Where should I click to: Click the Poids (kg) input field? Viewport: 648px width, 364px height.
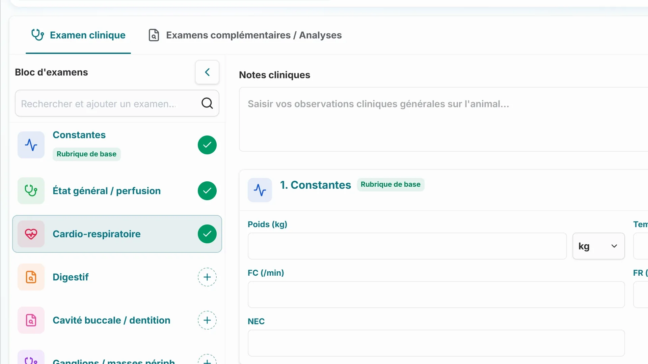[407, 246]
